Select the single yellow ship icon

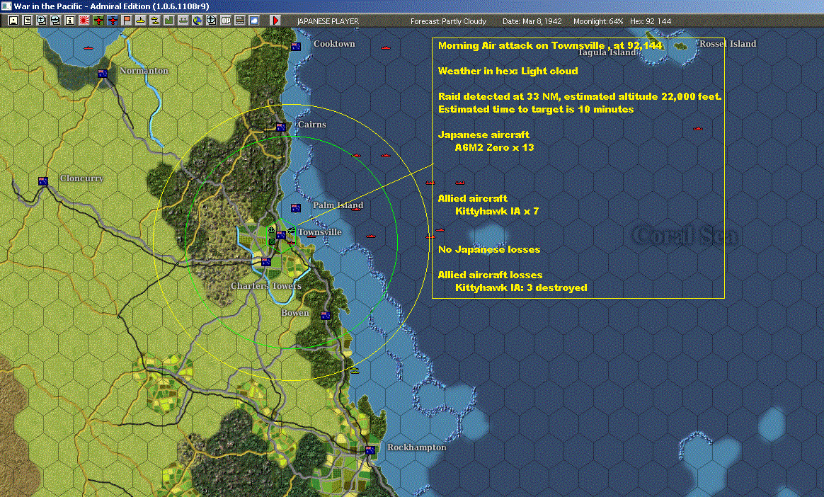click(141, 21)
